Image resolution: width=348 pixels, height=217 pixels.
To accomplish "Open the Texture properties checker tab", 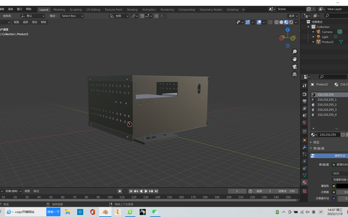I will click(x=304, y=191).
